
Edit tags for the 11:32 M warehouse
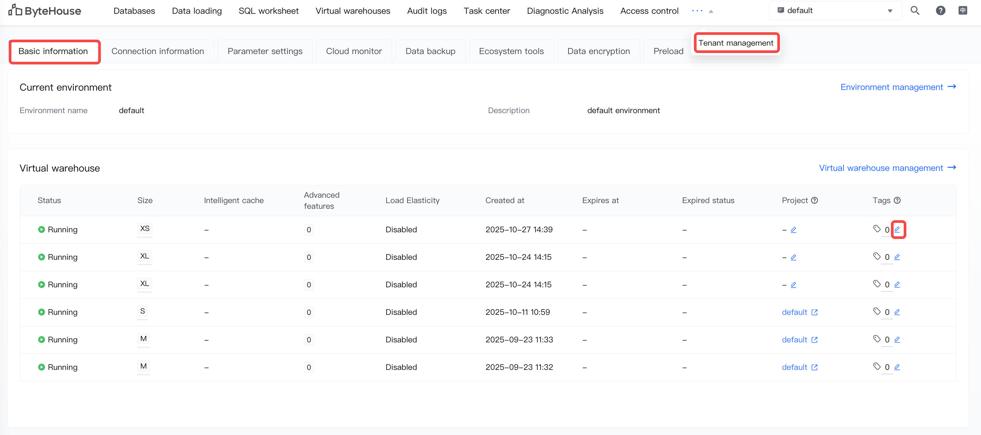tap(897, 367)
